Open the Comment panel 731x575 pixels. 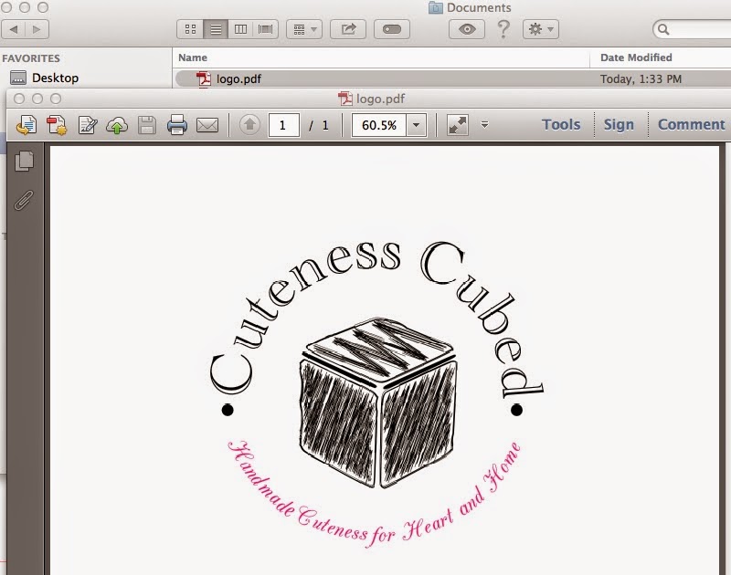pyautogui.click(x=691, y=124)
